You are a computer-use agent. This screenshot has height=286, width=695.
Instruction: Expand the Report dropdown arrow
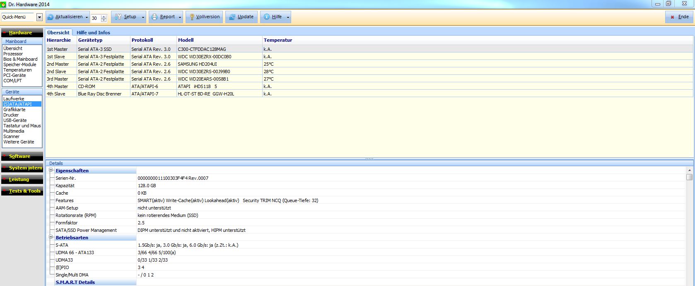(x=180, y=17)
